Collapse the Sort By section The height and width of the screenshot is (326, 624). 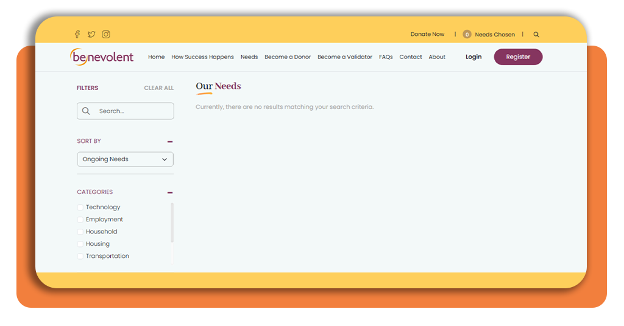170,141
